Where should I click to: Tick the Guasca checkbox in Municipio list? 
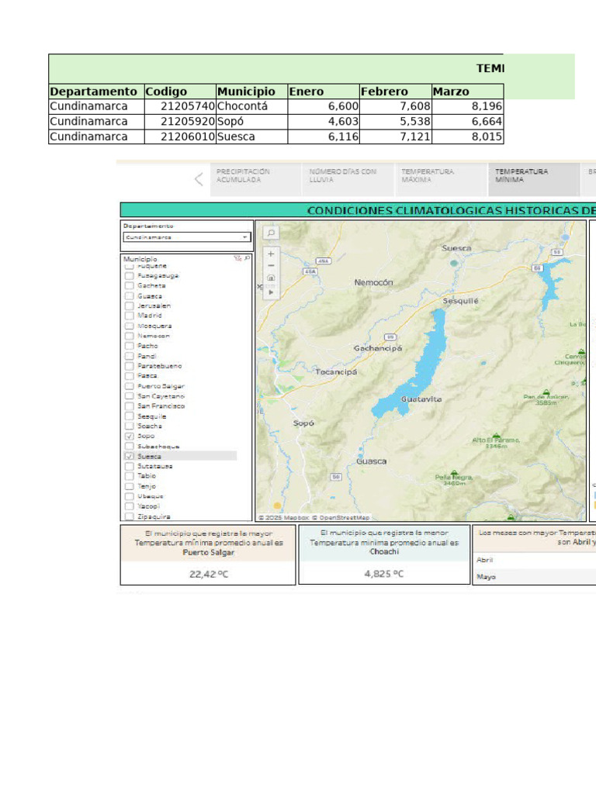(130, 295)
